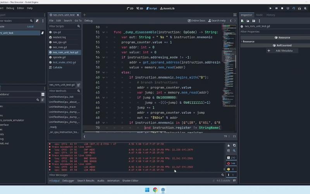Copy output using the copy icon

pos(234,145)
